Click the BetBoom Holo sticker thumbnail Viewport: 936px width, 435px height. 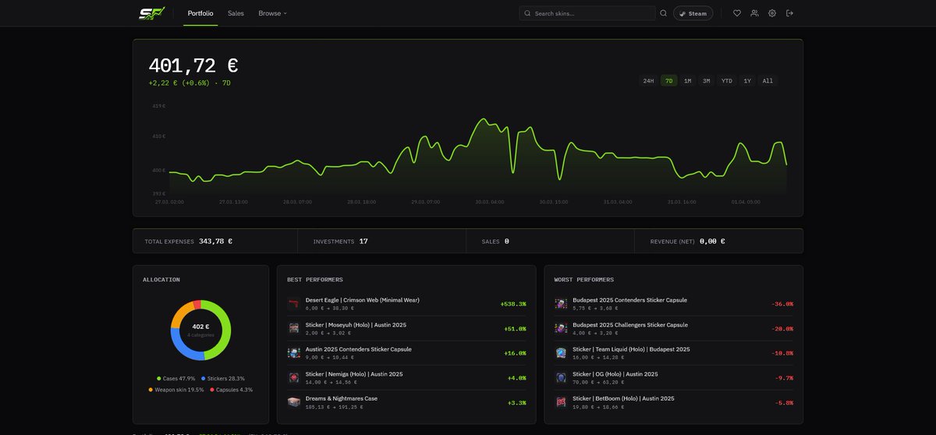coord(561,402)
